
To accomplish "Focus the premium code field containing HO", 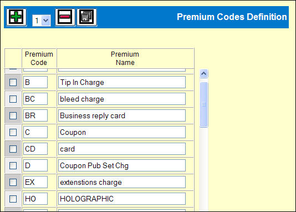I will pos(35,199).
